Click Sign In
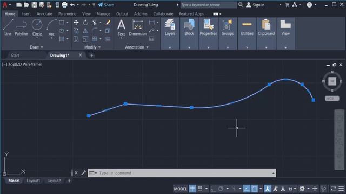 [256, 5]
